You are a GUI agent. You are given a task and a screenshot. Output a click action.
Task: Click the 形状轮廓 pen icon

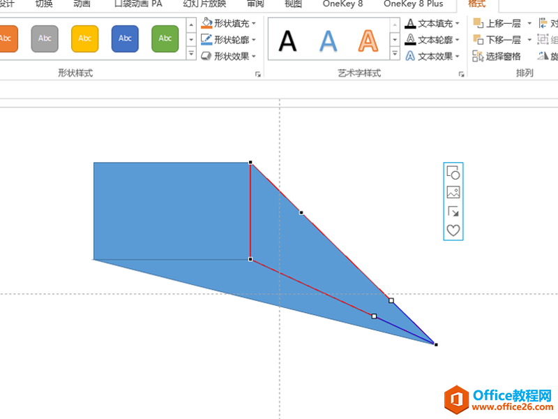pyautogui.click(x=206, y=40)
